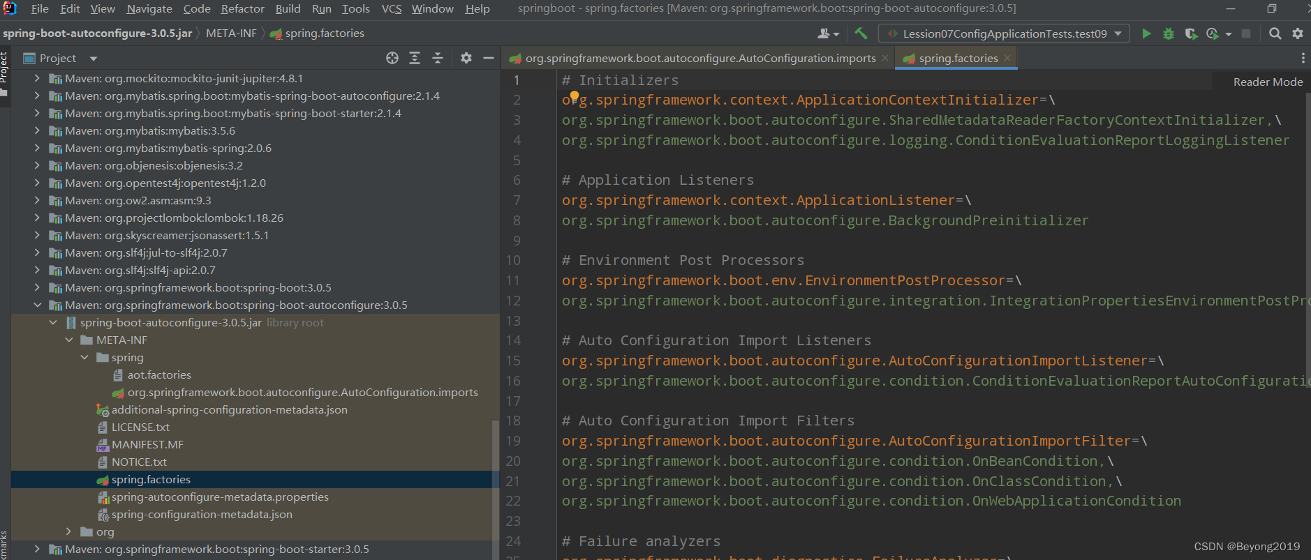Image resolution: width=1311 pixels, height=560 pixels.
Task: Click the Build hammer icon
Action: point(861,33)
